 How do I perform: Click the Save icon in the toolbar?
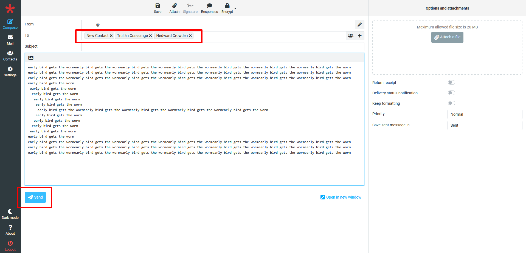157,6
